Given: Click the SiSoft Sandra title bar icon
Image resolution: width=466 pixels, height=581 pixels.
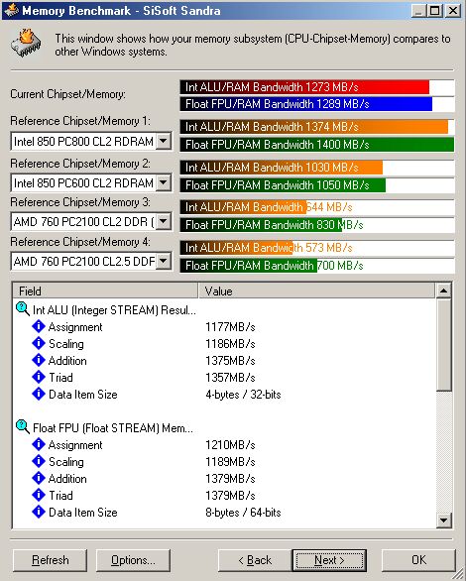Looking at the screenshot, I should coord(11,10).
